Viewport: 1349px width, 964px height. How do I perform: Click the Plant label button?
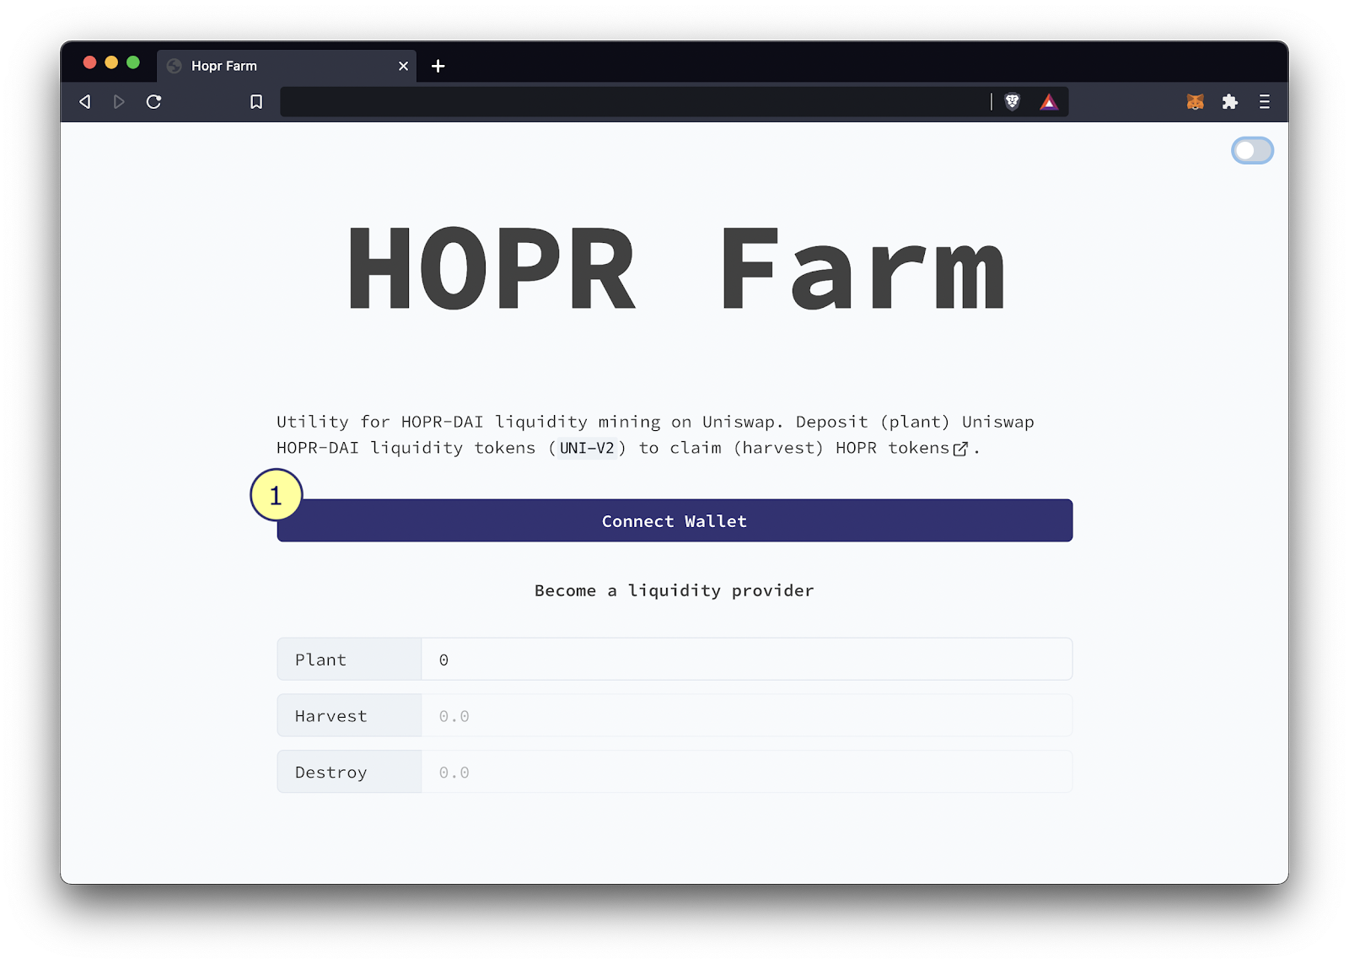(x=349, y=660)
